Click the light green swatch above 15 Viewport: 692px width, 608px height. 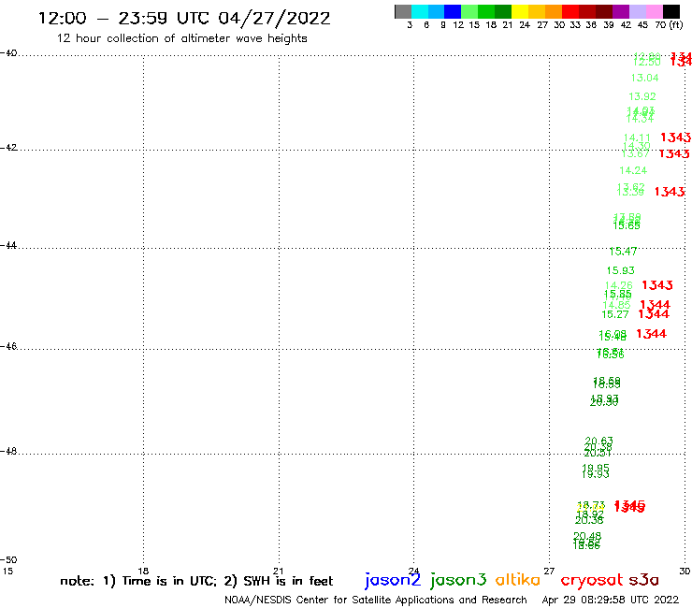click(x=469, y=12)
